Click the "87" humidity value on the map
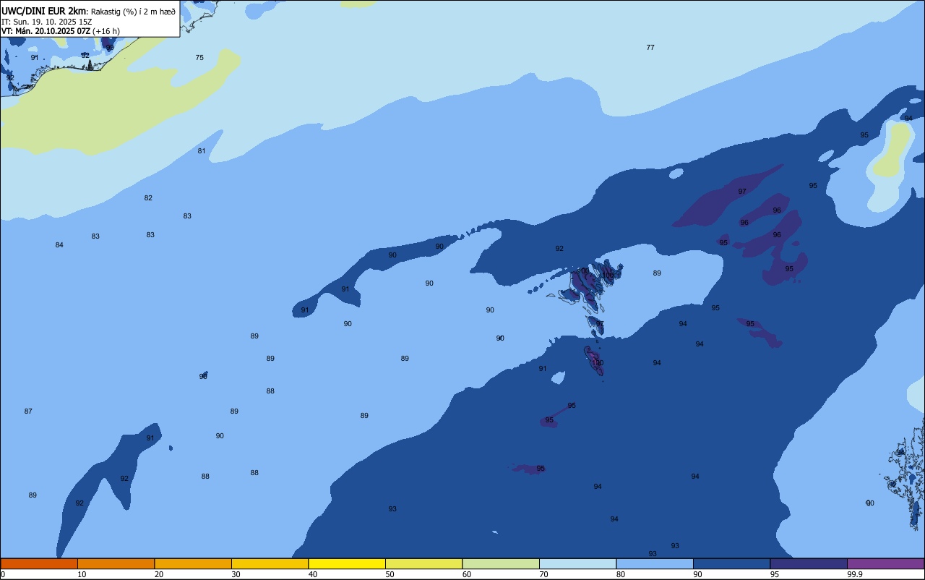This screenshot has width=925, height=580. [x=28, y=411]
